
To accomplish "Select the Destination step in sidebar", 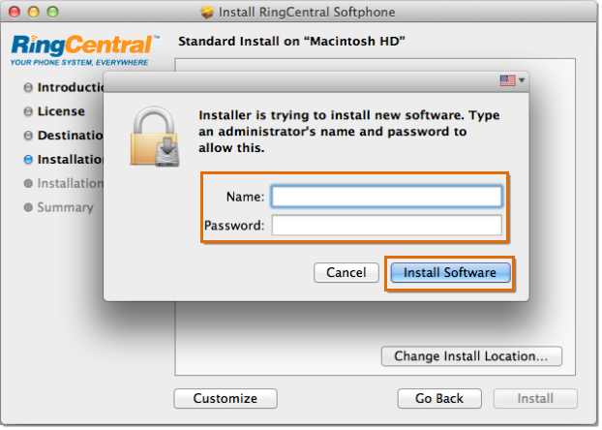I will click(64, 136).
